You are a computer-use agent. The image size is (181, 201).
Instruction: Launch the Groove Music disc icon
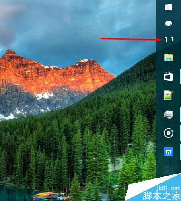pyautogui.click(x=169, y=133)
